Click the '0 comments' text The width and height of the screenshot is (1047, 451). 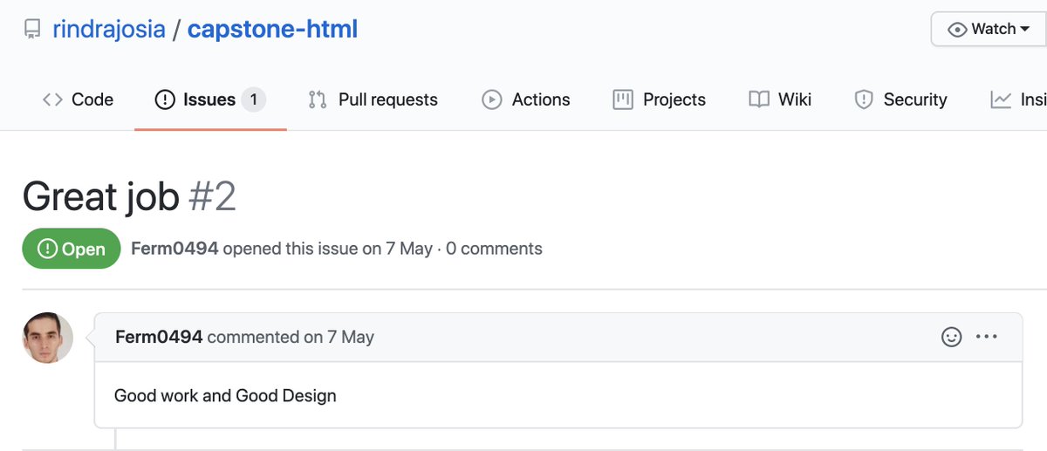[x=494, y=249]
